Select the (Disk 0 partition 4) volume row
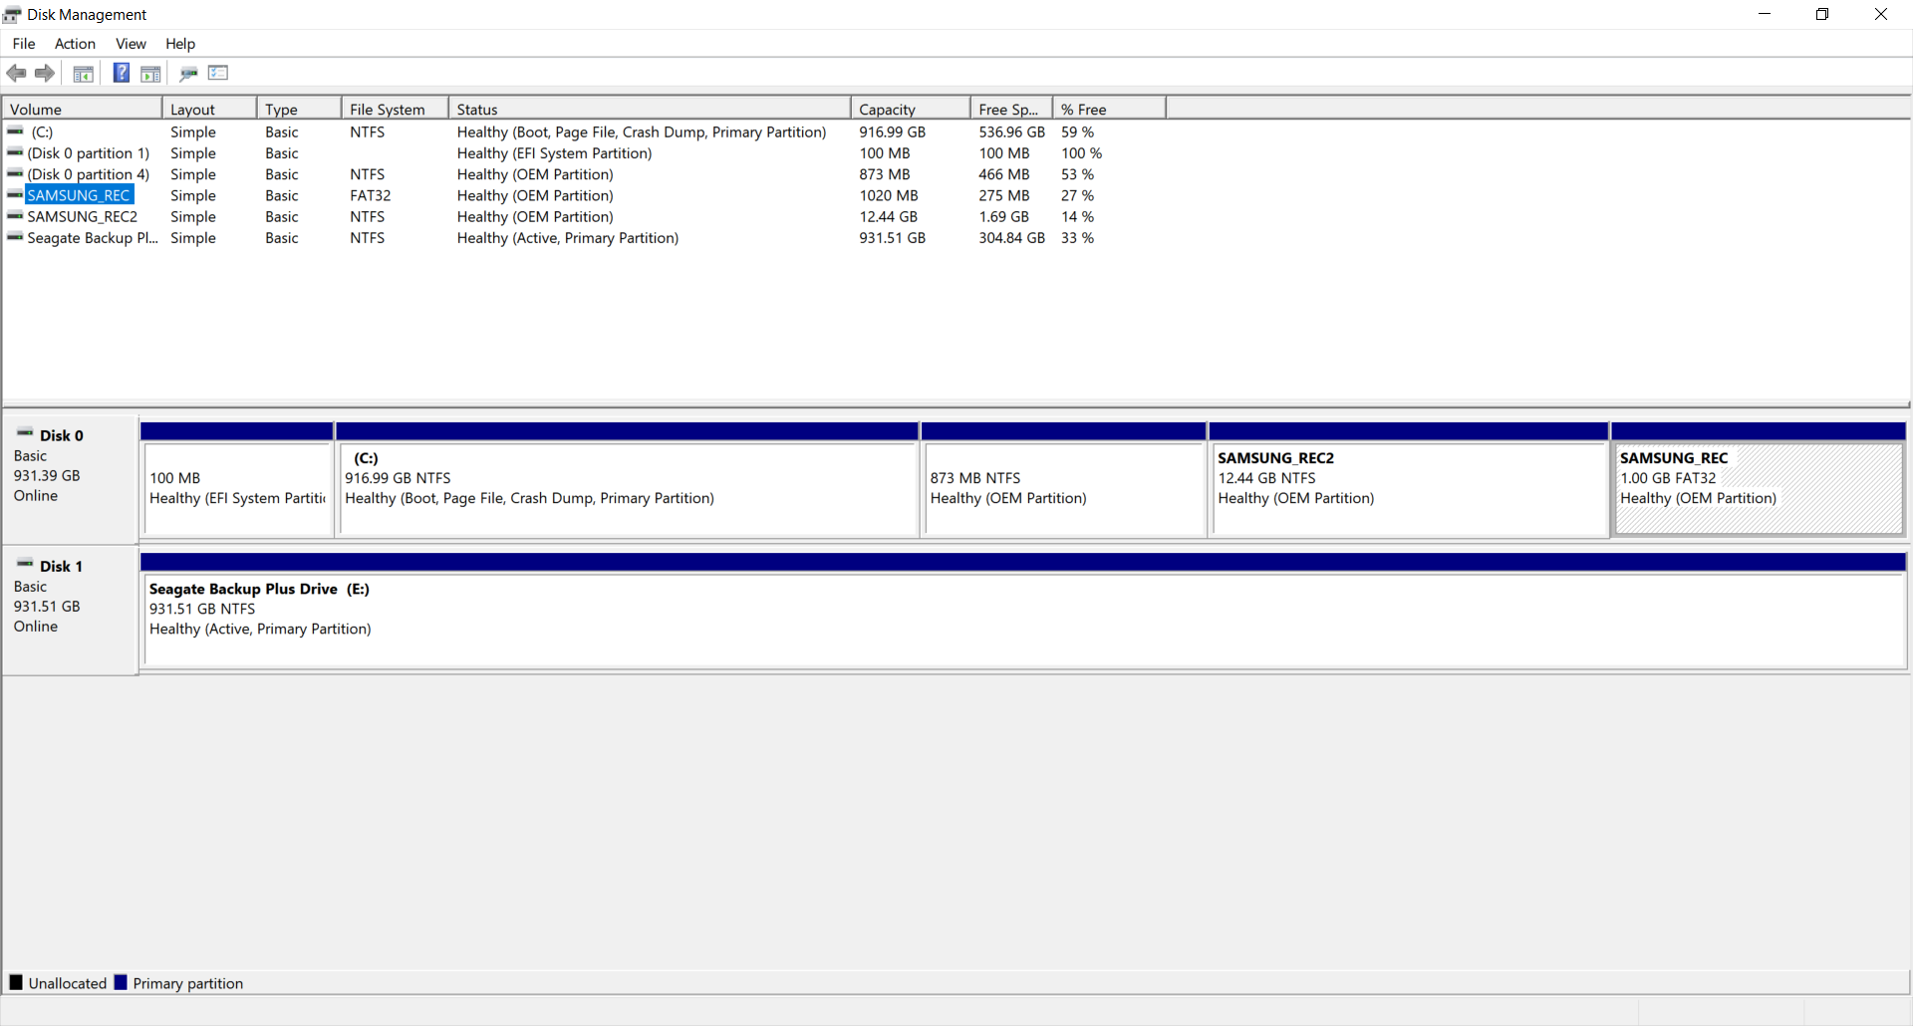 pyautogui.click(x=89, y=174)
